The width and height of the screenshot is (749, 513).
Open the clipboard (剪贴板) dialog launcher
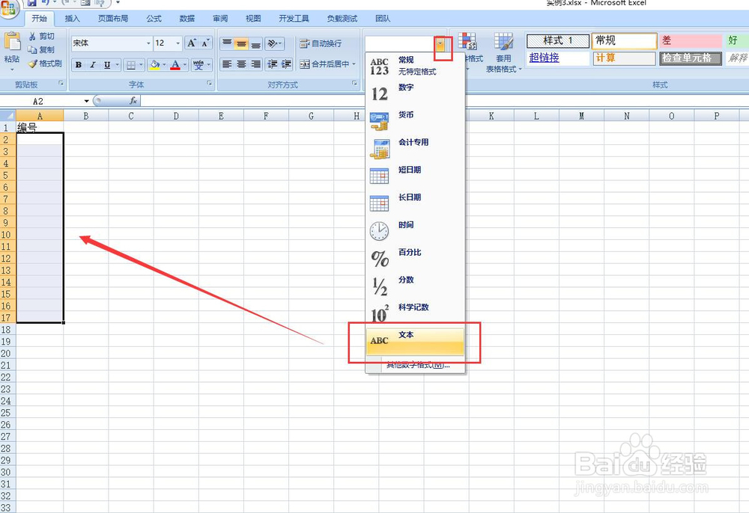(61, 84)
